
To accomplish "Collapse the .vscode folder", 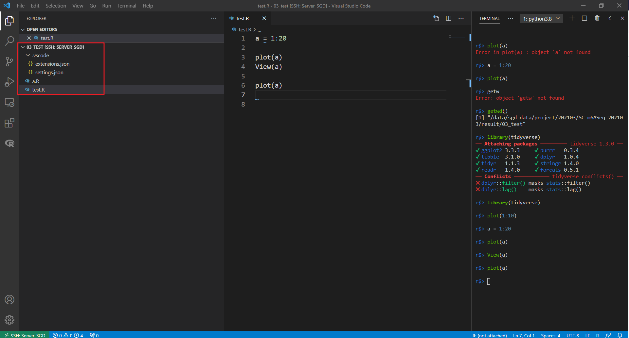I will 28,55.
